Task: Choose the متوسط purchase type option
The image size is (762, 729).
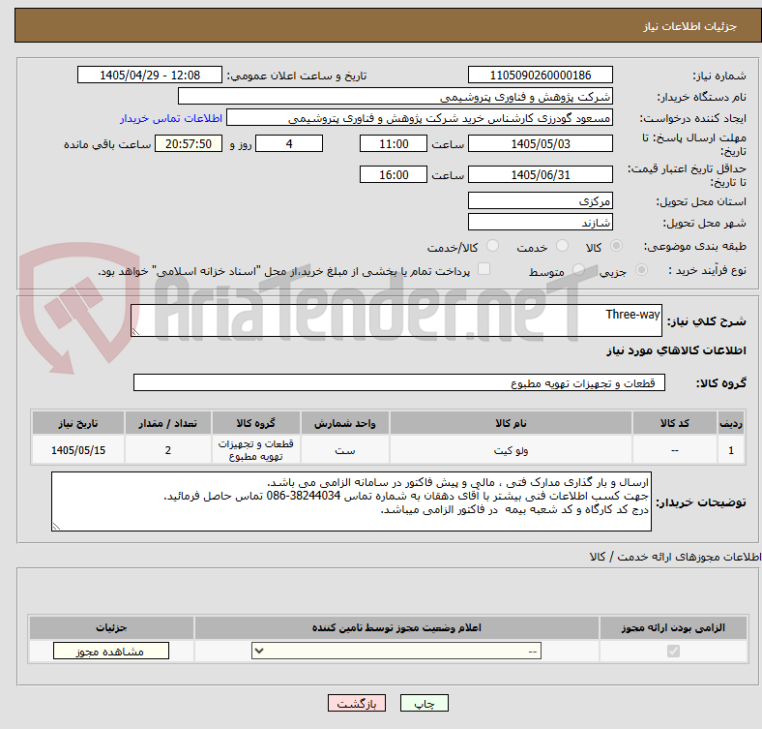Action: click(x=578, y=269)
